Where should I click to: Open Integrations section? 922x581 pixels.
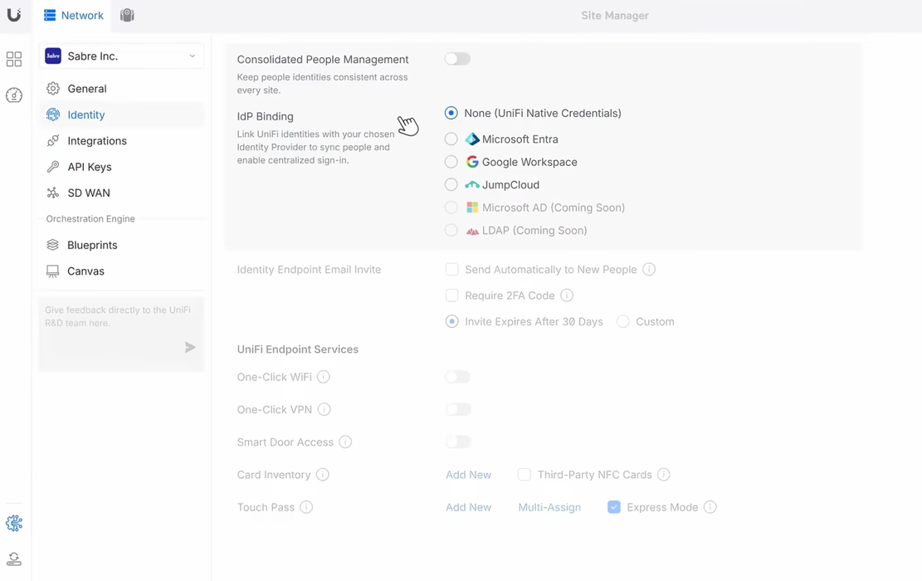tap(122, 140)
